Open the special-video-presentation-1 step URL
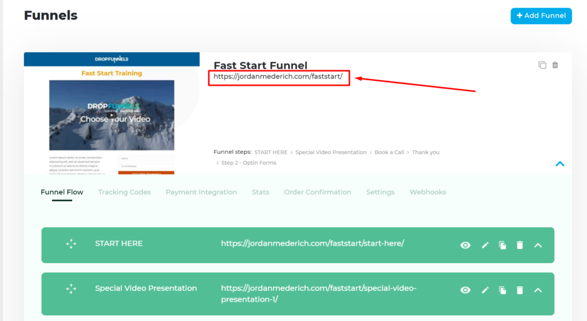587x321 pixels. [x=319, y=294]
